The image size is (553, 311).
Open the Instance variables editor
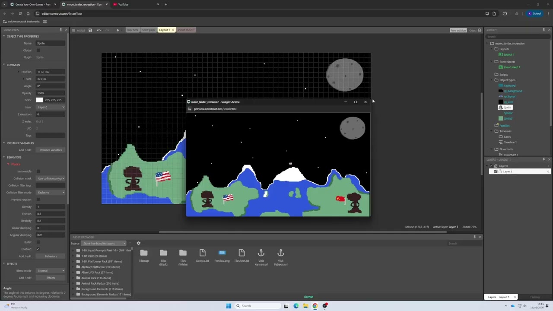coord(51,150)
